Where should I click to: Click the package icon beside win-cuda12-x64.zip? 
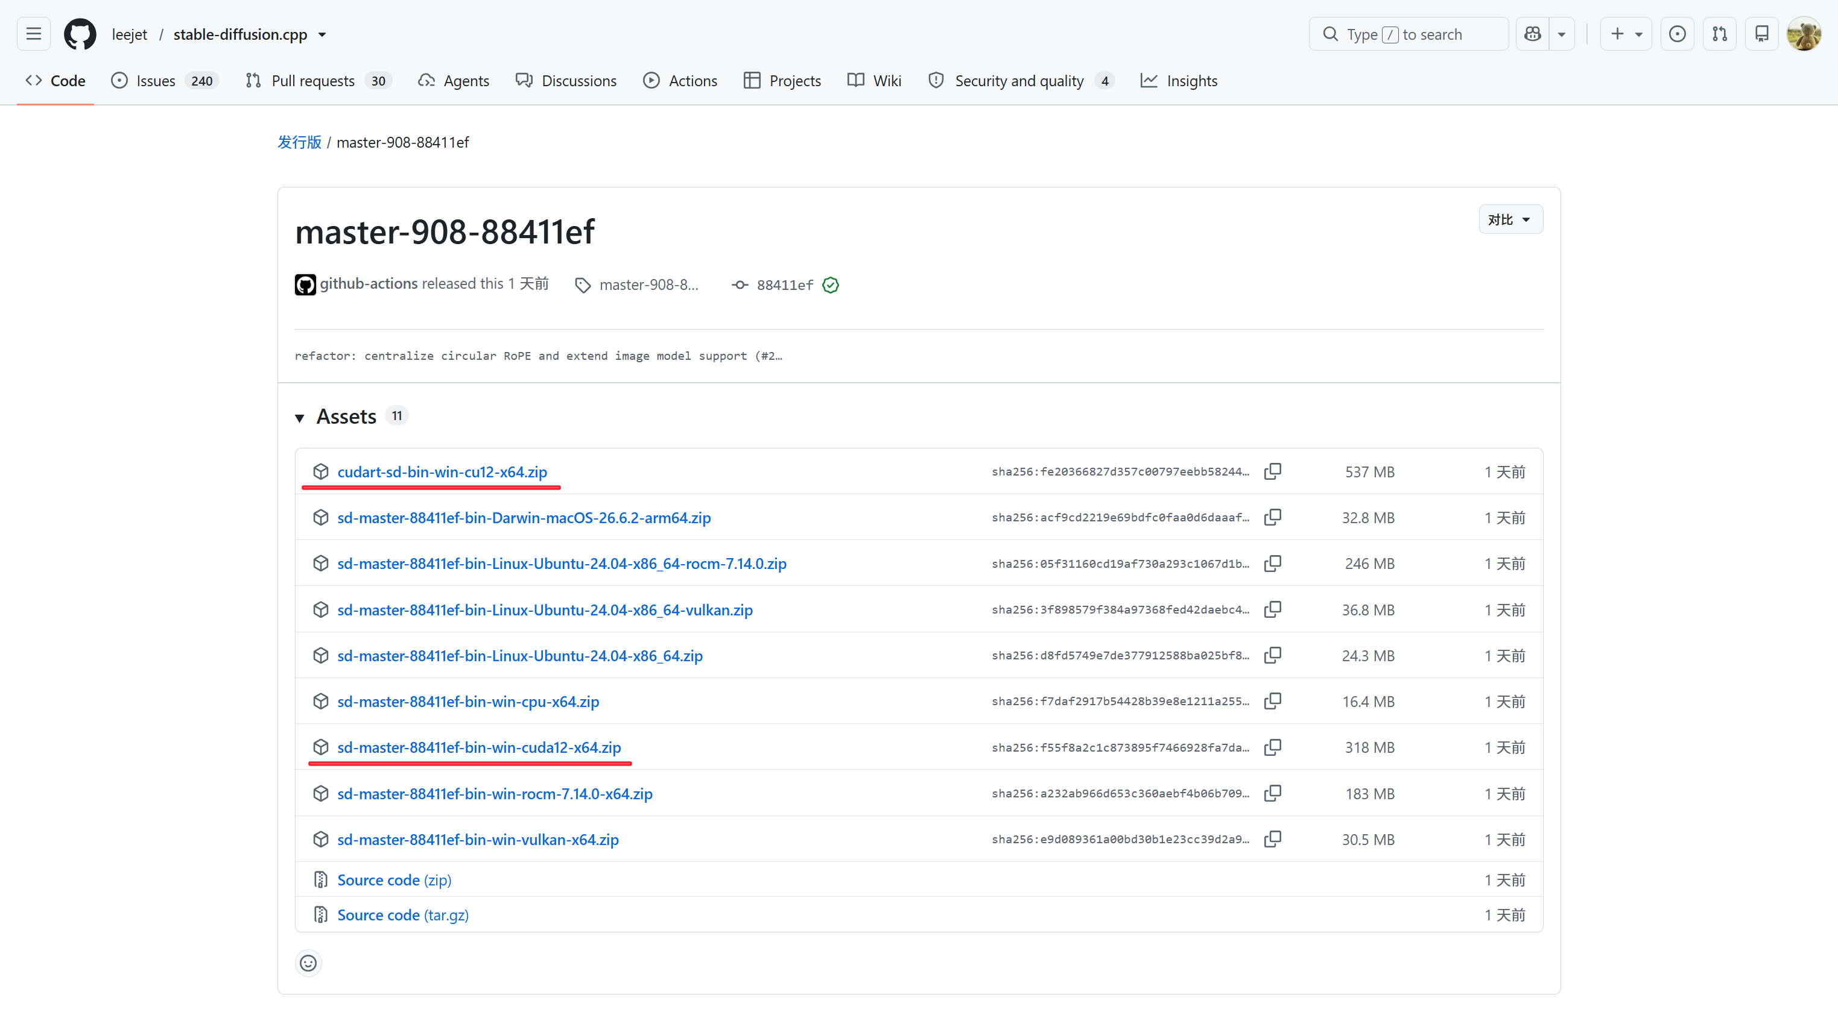click(x=321, y=747)
